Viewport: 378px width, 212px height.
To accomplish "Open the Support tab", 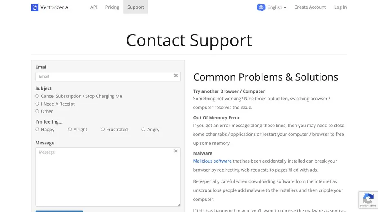I will click(136, 7).
